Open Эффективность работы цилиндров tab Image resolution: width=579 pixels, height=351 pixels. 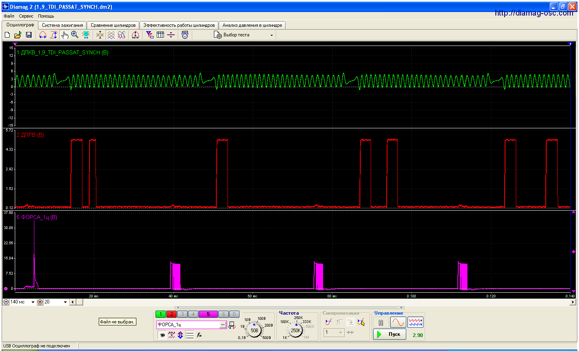(179, 25)
